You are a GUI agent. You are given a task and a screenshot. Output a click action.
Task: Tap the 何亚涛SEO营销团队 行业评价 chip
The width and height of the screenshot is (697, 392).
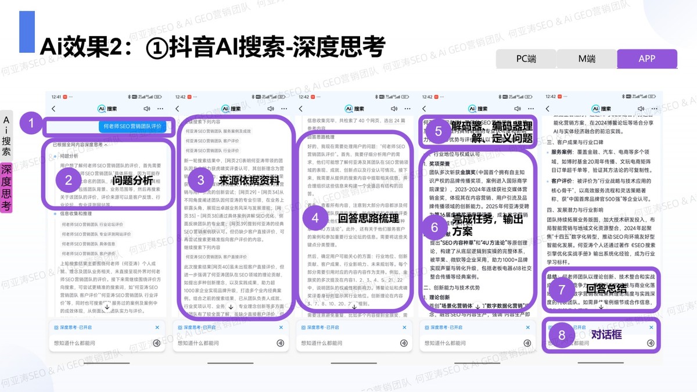coord(213,150)
